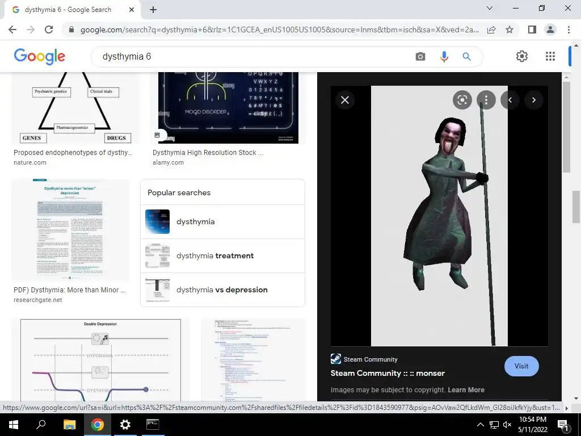
Task: Go back in browser history
Action: pyautogui.click(x=12, y=30)
